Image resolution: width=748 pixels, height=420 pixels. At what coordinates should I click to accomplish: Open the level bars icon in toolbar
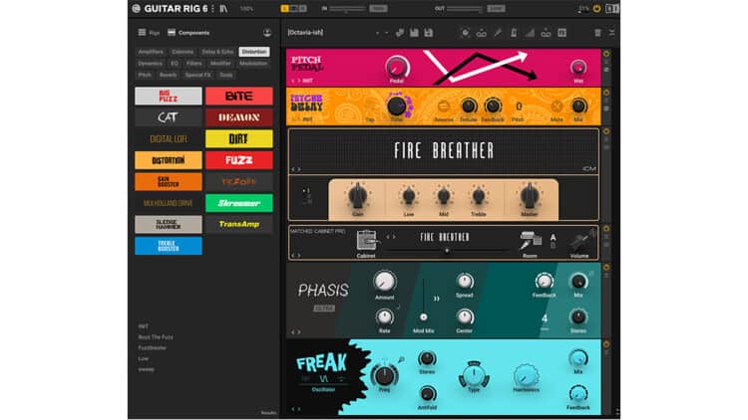(530, 33)
